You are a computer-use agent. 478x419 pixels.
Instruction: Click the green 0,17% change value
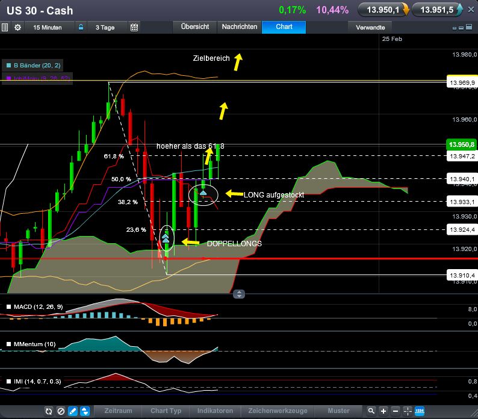click(293, 10)
